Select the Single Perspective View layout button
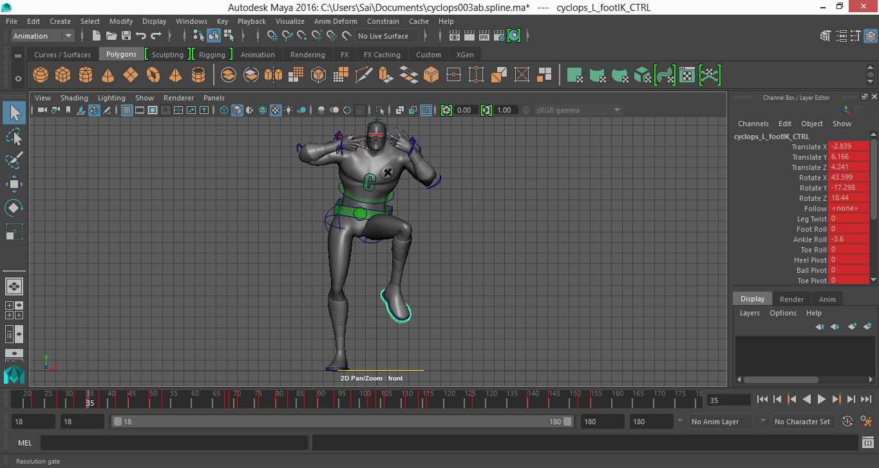 [14, 286]
